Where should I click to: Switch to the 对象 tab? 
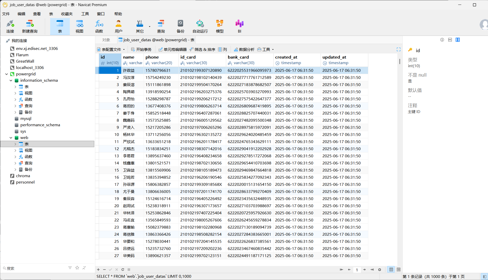(106, 40)
